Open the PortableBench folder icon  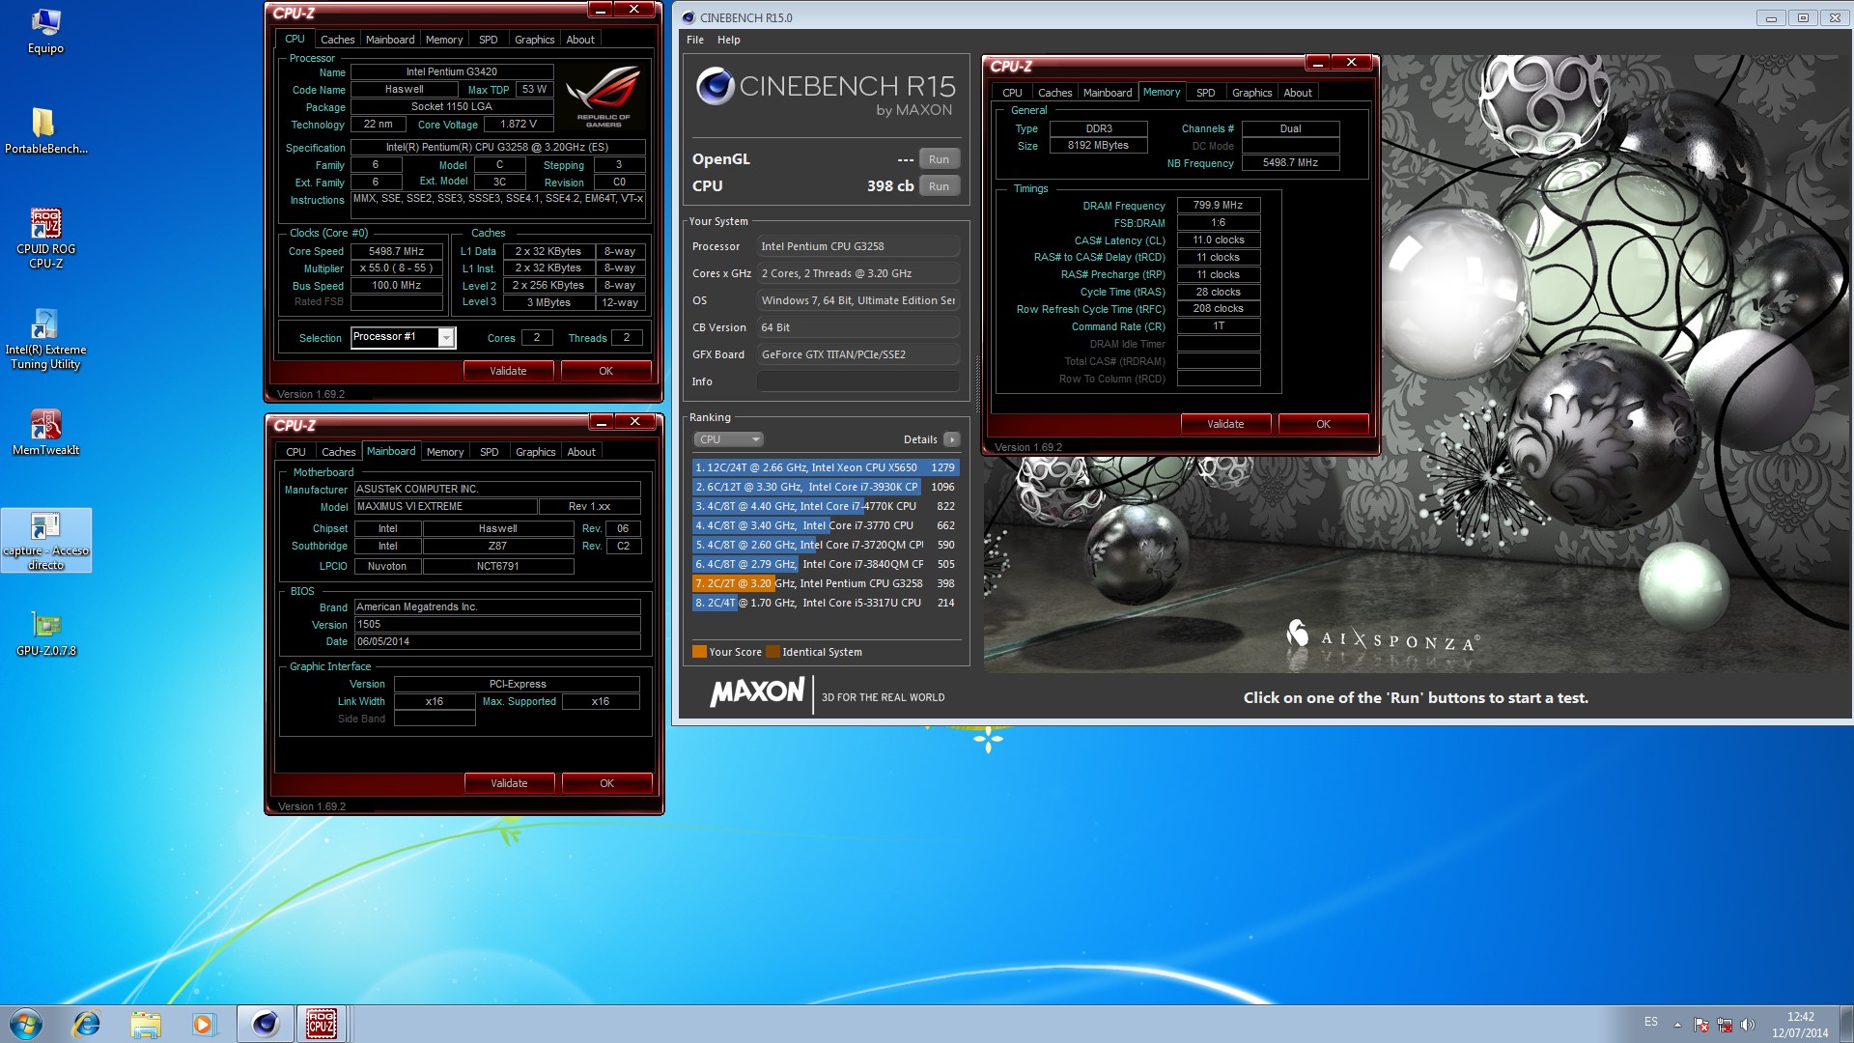point(45,130)
